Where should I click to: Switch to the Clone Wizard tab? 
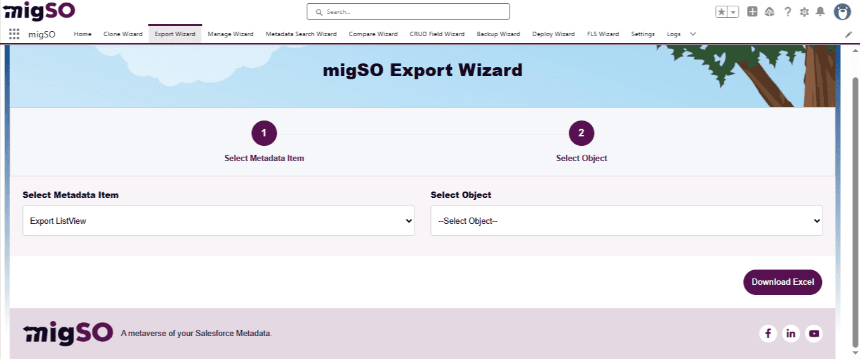pos(123,34)
